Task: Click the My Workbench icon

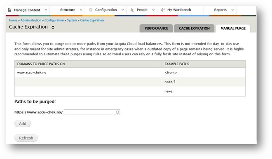Action: pos(163,10)
